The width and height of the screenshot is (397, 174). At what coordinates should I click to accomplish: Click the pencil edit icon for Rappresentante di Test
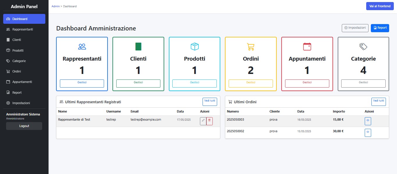[x=203, y=121]
